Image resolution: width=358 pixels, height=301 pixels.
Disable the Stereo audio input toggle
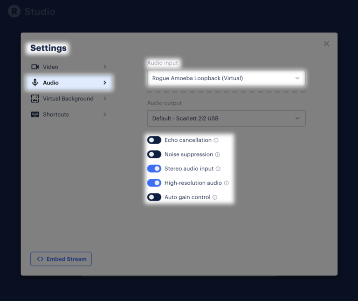[x=154, y=169]
